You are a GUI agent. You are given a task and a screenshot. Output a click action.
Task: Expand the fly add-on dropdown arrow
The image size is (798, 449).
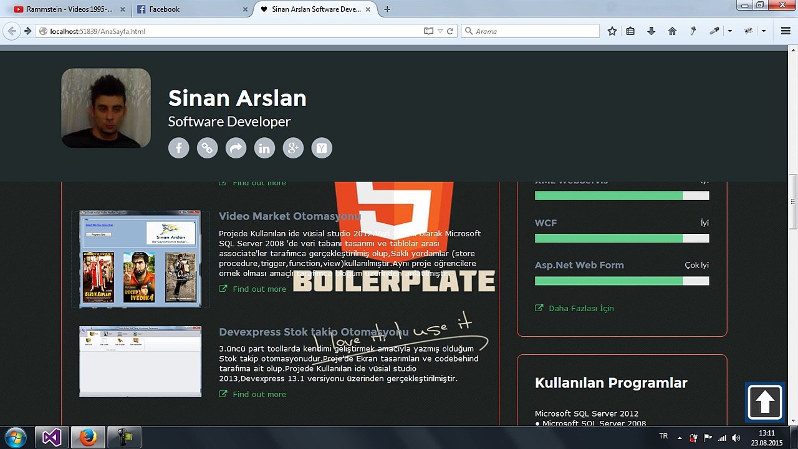point(764,31)
